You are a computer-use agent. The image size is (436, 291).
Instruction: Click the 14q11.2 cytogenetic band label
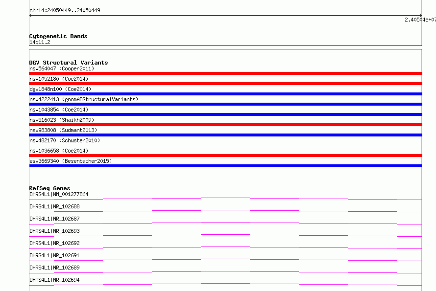point(40,42)
